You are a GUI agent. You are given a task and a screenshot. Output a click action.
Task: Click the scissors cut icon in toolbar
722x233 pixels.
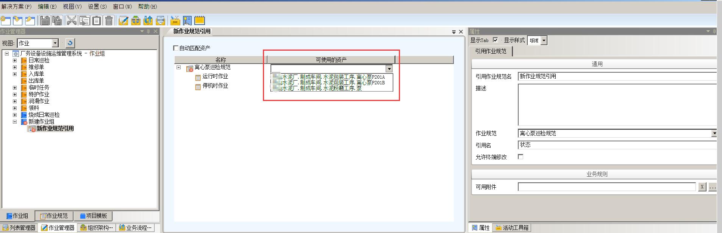72,20
